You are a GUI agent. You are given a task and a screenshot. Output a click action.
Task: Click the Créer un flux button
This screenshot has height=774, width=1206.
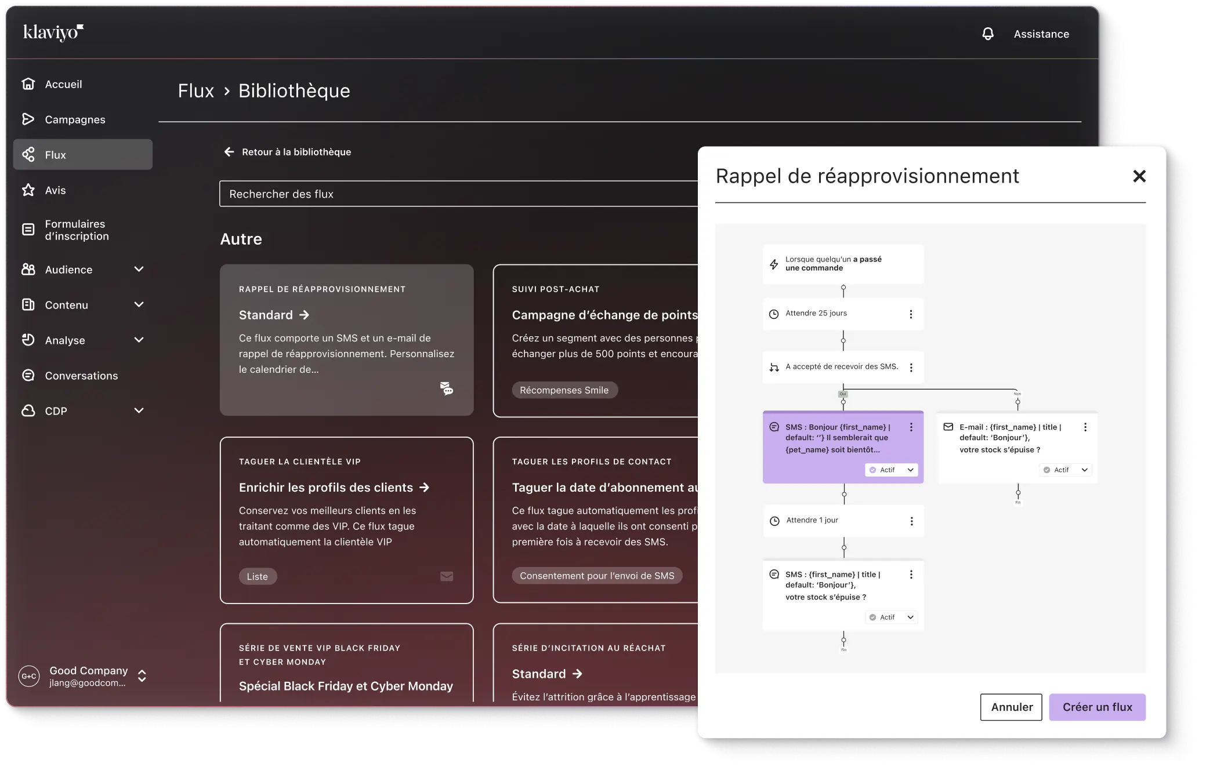(x=1097, y=707)
